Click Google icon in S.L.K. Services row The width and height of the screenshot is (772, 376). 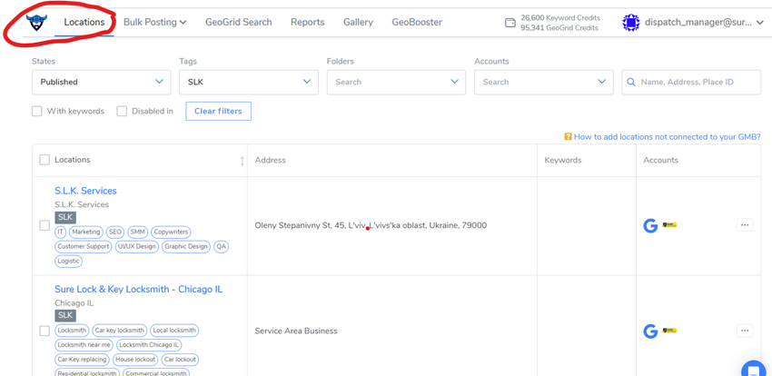tap(650, 225)
